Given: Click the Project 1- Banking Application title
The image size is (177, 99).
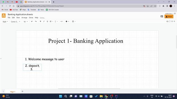Looking at the screenshot, I should tap(86, 41).
